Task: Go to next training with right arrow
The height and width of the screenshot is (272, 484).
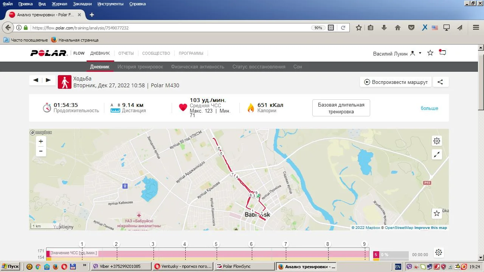Action: 48,80
